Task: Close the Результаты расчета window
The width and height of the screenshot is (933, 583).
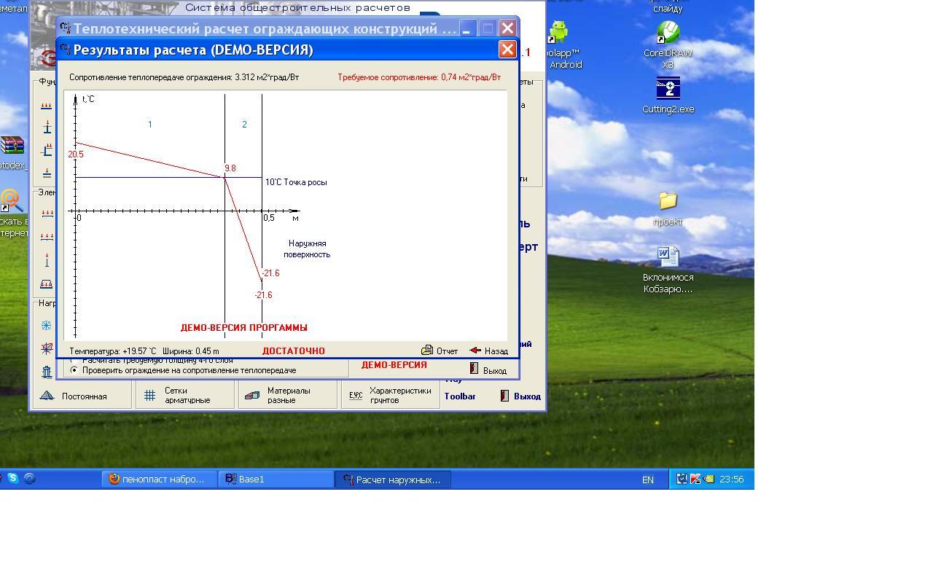Action: pyautogui.click(x=507, y=50)
